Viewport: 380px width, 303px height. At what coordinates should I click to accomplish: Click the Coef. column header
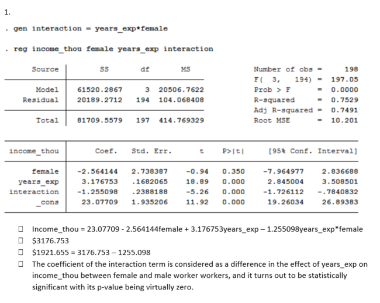[x=106, y=151]
